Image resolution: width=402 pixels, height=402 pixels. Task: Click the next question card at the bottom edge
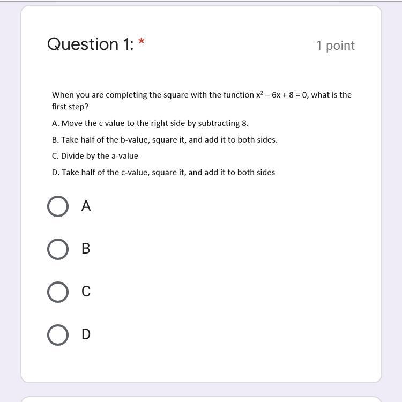tap(201, 399)
